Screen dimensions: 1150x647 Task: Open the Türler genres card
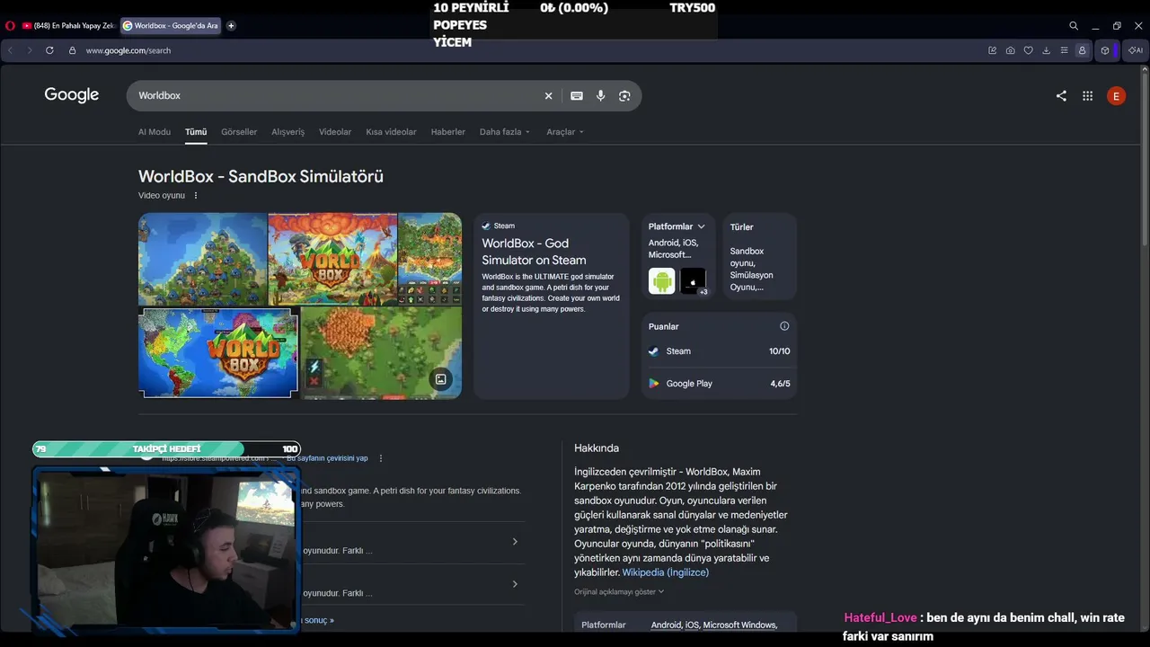pos(759,256)
